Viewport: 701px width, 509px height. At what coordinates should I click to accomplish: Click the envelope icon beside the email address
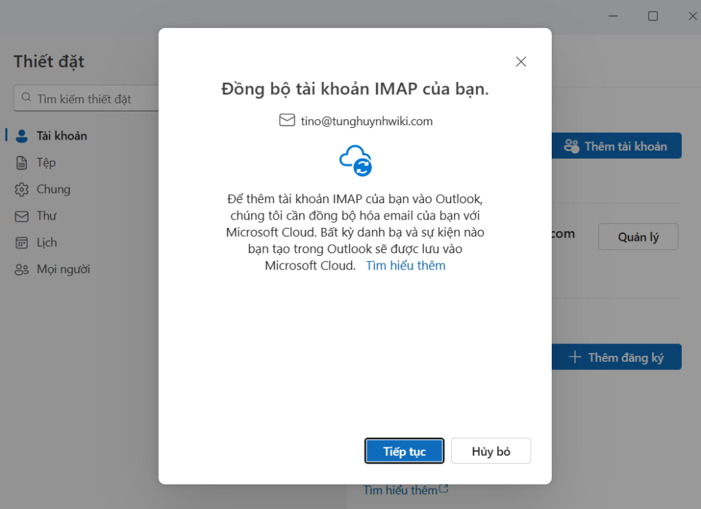287,120
